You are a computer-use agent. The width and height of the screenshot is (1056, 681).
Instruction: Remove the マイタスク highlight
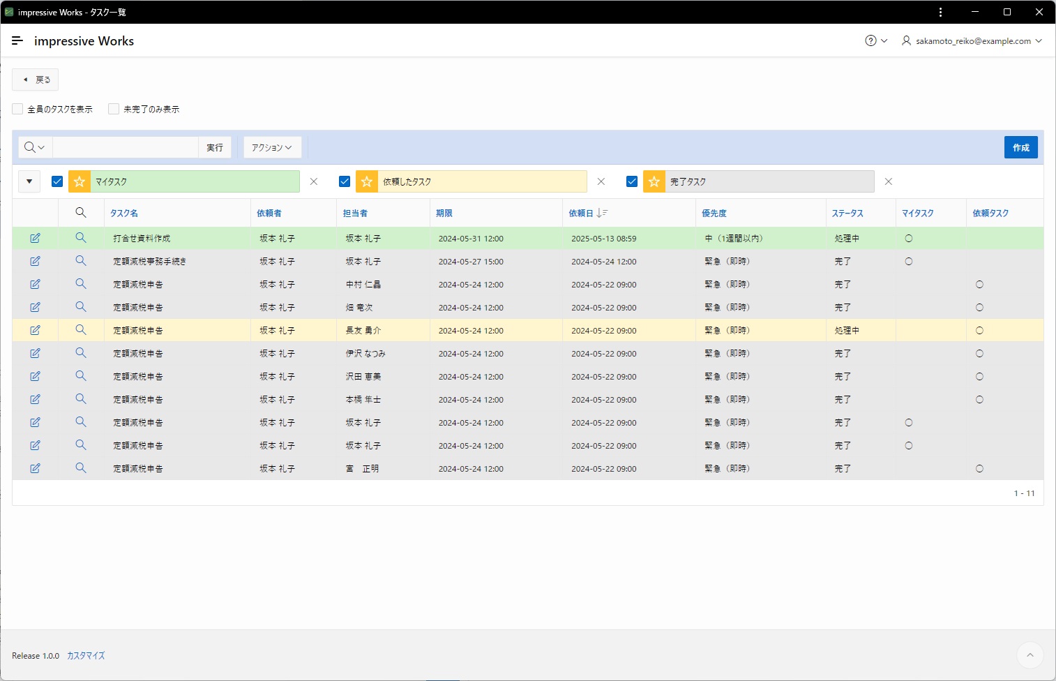pos(314,181)
